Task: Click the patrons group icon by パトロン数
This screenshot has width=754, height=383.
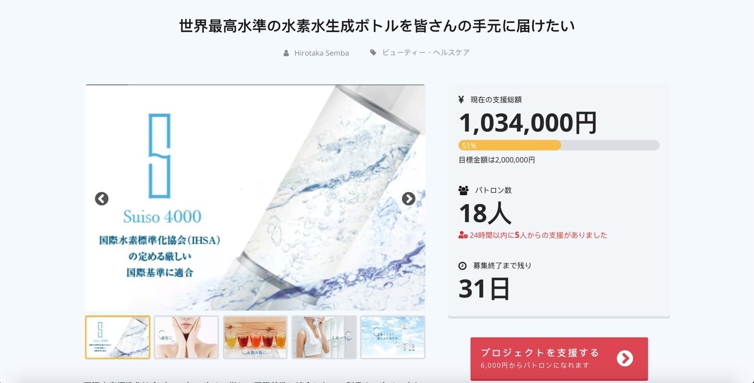Action: (x=463, y=190)
